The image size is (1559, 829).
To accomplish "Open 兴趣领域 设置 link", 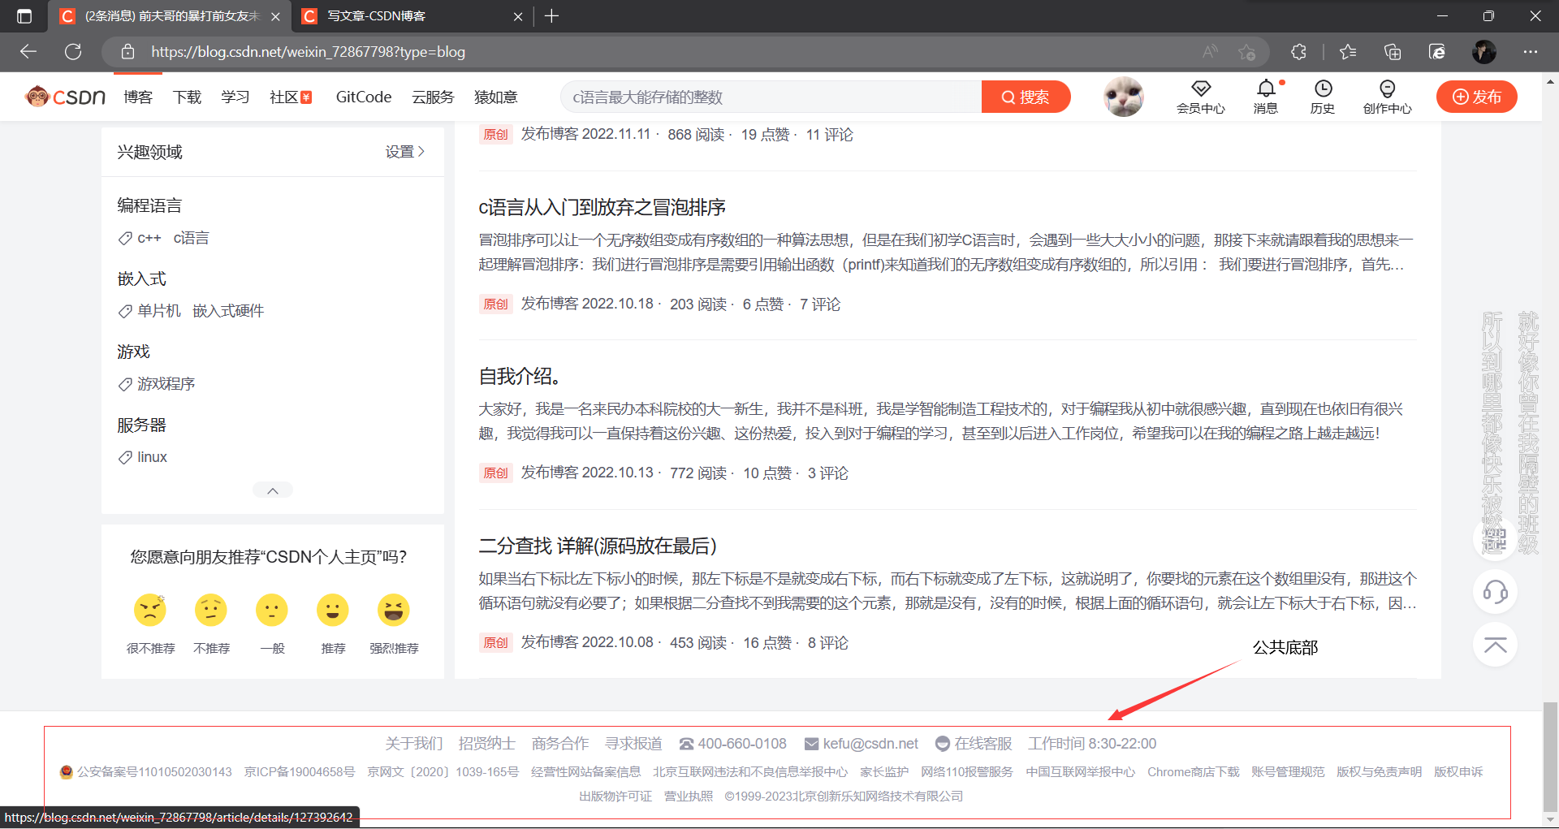I will [404, 152].
